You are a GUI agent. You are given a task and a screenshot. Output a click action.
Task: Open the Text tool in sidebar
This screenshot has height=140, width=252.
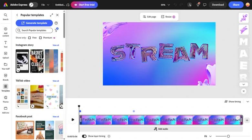pos(5,44)
